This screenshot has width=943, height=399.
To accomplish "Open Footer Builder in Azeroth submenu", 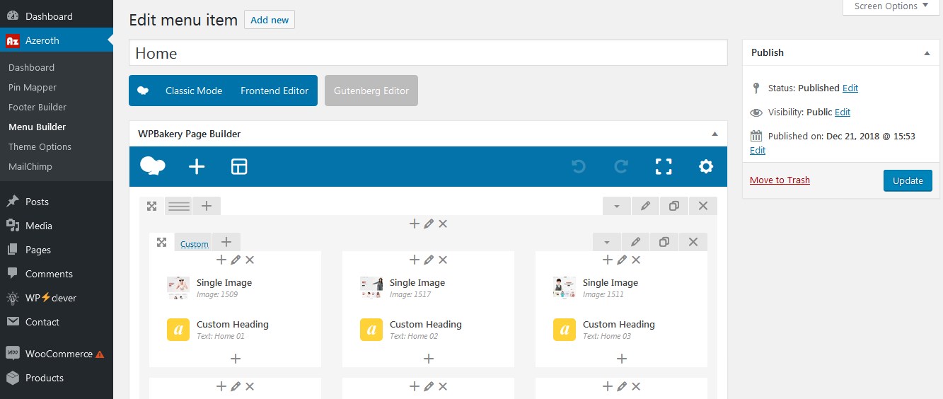I will coord(37,108).
